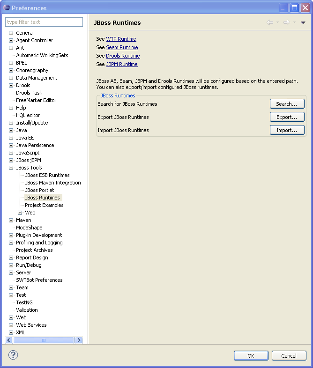Click the horizontal scrollbar thumb
Image resolution: width=313 pixels, height=368 pixels.
(44, 340)
